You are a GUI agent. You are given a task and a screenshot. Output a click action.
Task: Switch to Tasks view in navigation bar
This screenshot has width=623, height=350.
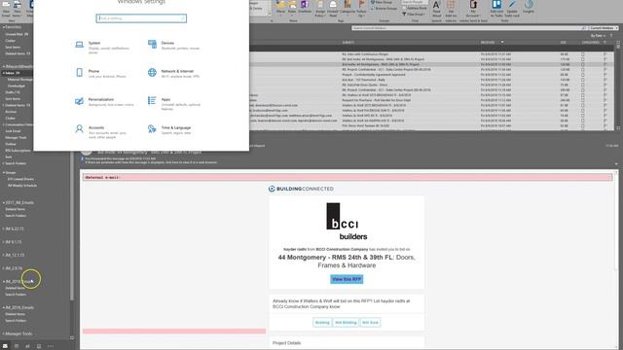[39, 346]
